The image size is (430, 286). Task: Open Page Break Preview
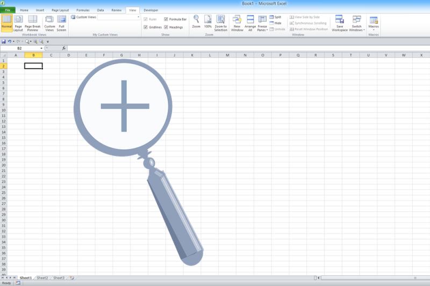coord(32,23)
